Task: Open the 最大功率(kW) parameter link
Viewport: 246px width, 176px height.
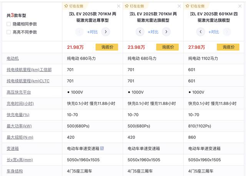Action: [x=19, y=126]
